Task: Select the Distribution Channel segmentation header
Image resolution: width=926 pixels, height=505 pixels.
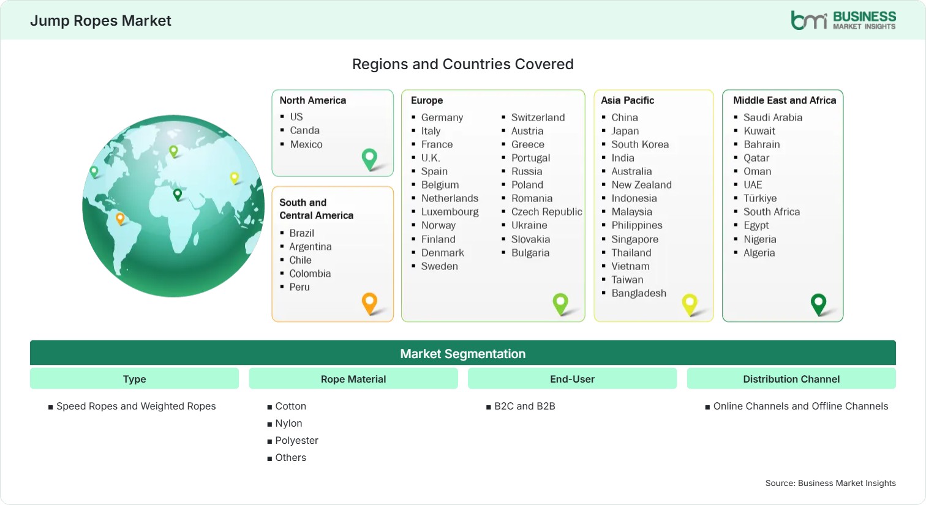Action: pyautogui.click(x=791, y=379)
